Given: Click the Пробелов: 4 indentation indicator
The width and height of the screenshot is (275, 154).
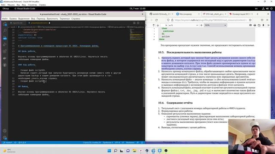Looking at the screenshot, I should point(108,142).
